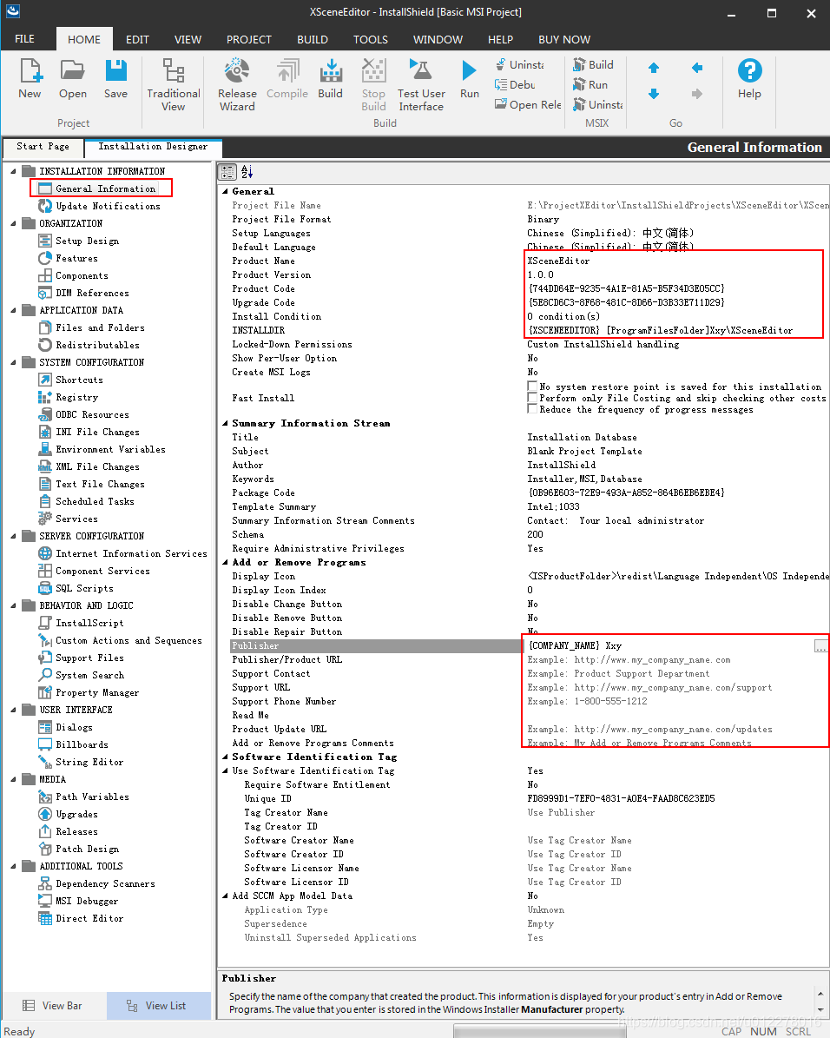The height and width of the screenshot is (1038, 830).
Task: Click the View Bar button
Action: click(x=53, y=1006)
